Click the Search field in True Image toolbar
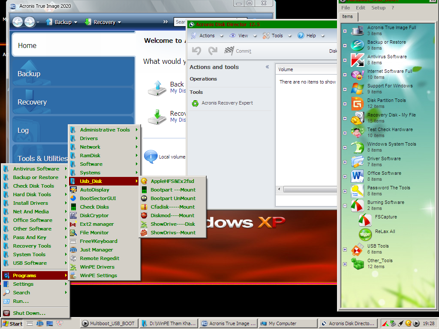Image resolution: width=439 pixels, height=329 pixels. coord(180,22)
